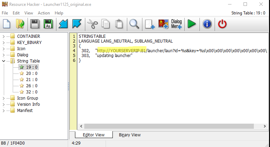Select the Version Info folder
The height and width of the screenshot is (147, 270).
pyautogui.click(x=25, y=104)
